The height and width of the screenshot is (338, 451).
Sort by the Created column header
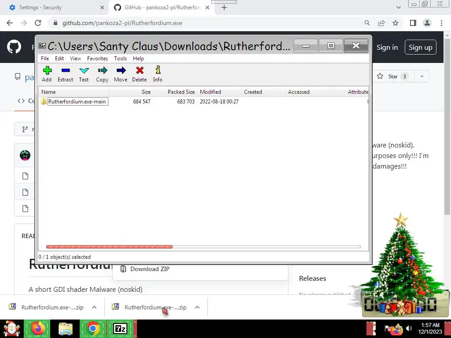click(x=263, y=92)
